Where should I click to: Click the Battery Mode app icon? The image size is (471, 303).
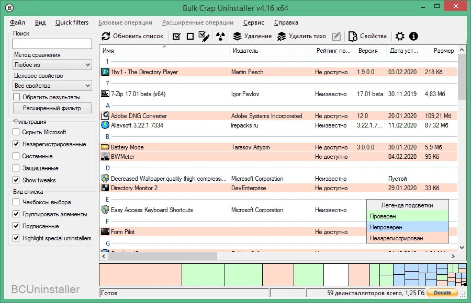point(105,147)
